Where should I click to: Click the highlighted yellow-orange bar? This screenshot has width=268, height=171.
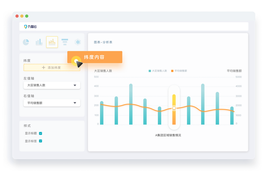click(174, 109)
